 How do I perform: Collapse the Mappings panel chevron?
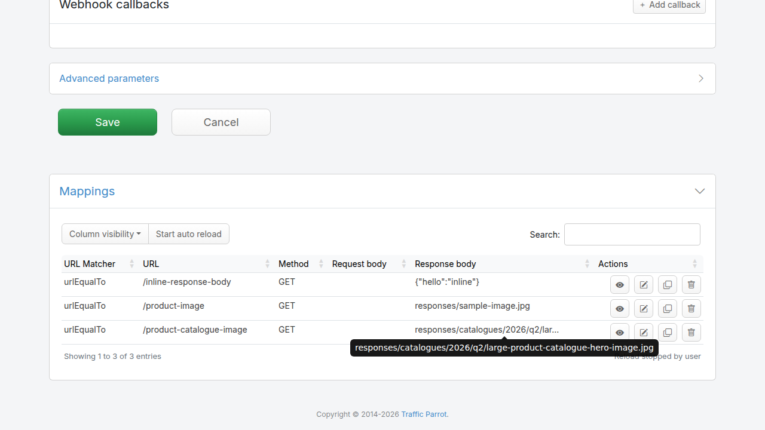click(700, 191)
